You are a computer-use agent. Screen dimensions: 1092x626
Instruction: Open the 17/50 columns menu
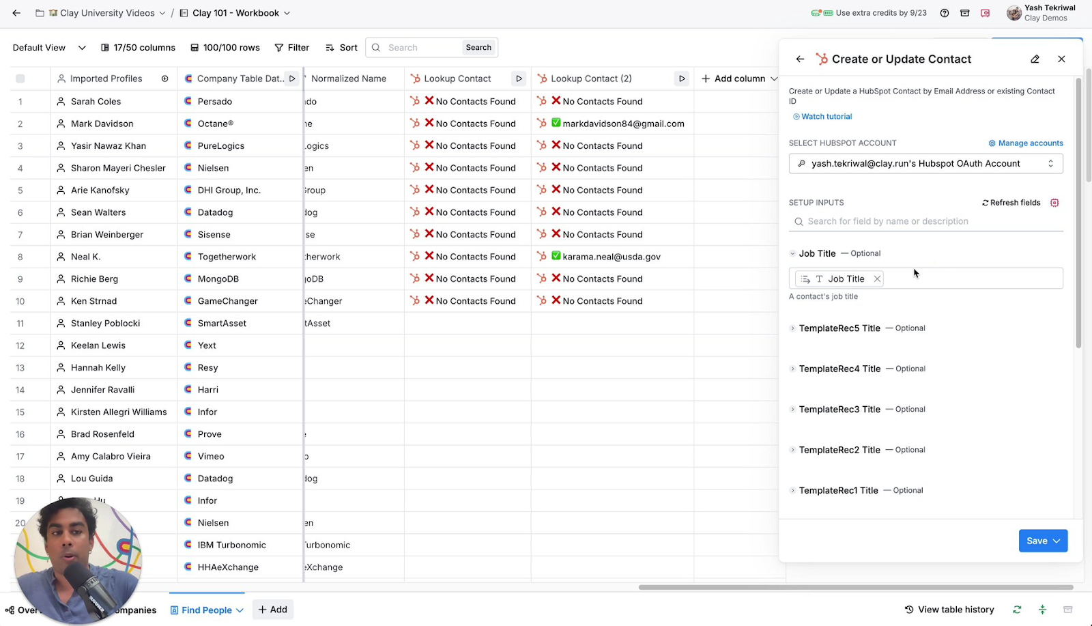pyautogui.click(x=139, y=48)
